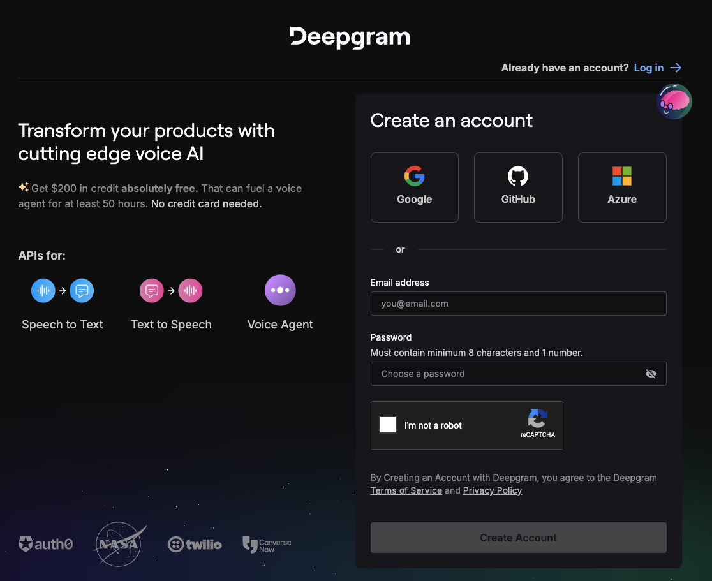The width and height of the screenshot is (712, 581).
Task: Click the purple Voice Agent icon
Action: pos(280,290)
